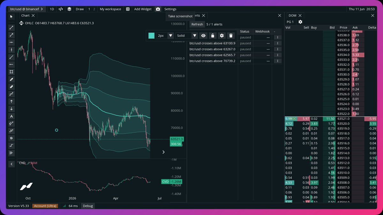Select the text annotation tool
Image resolution: width=383 pixels, height=215 pixels.
[11, 116]
